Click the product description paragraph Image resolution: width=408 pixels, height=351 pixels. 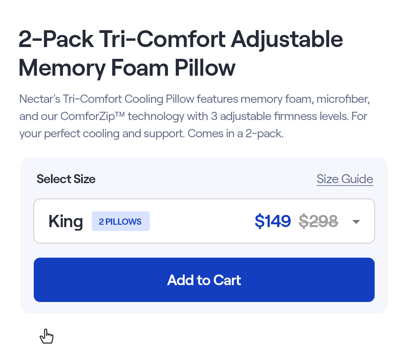[x=194, y=116]
